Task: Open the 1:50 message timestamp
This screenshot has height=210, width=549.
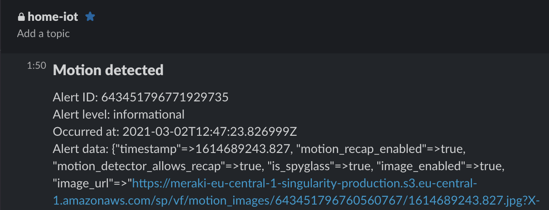Action: (36, 66)
